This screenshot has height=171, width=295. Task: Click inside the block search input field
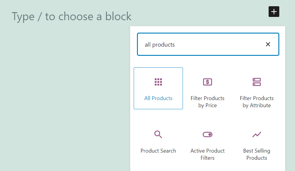pos(208,44)
